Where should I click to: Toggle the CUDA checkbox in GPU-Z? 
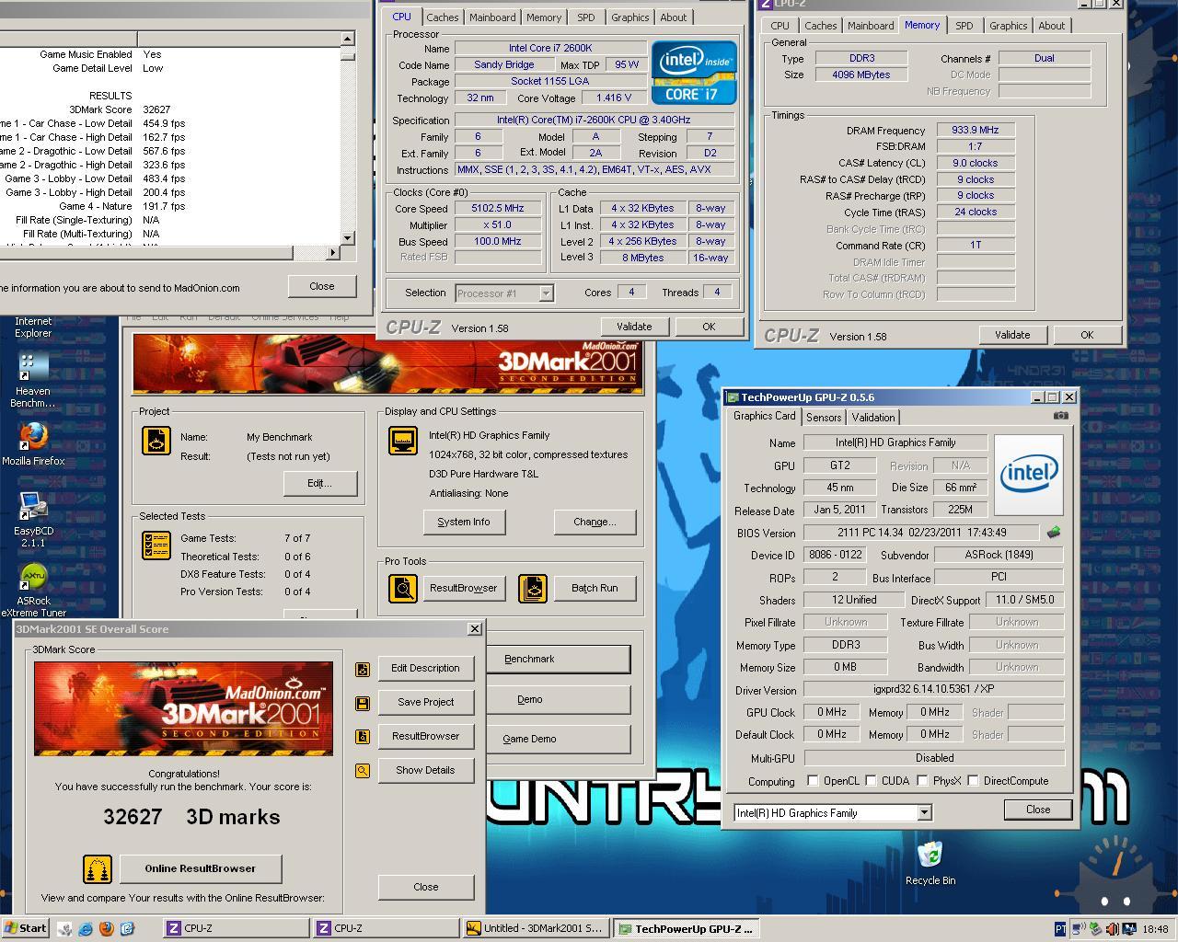click(x=871, y=781)
